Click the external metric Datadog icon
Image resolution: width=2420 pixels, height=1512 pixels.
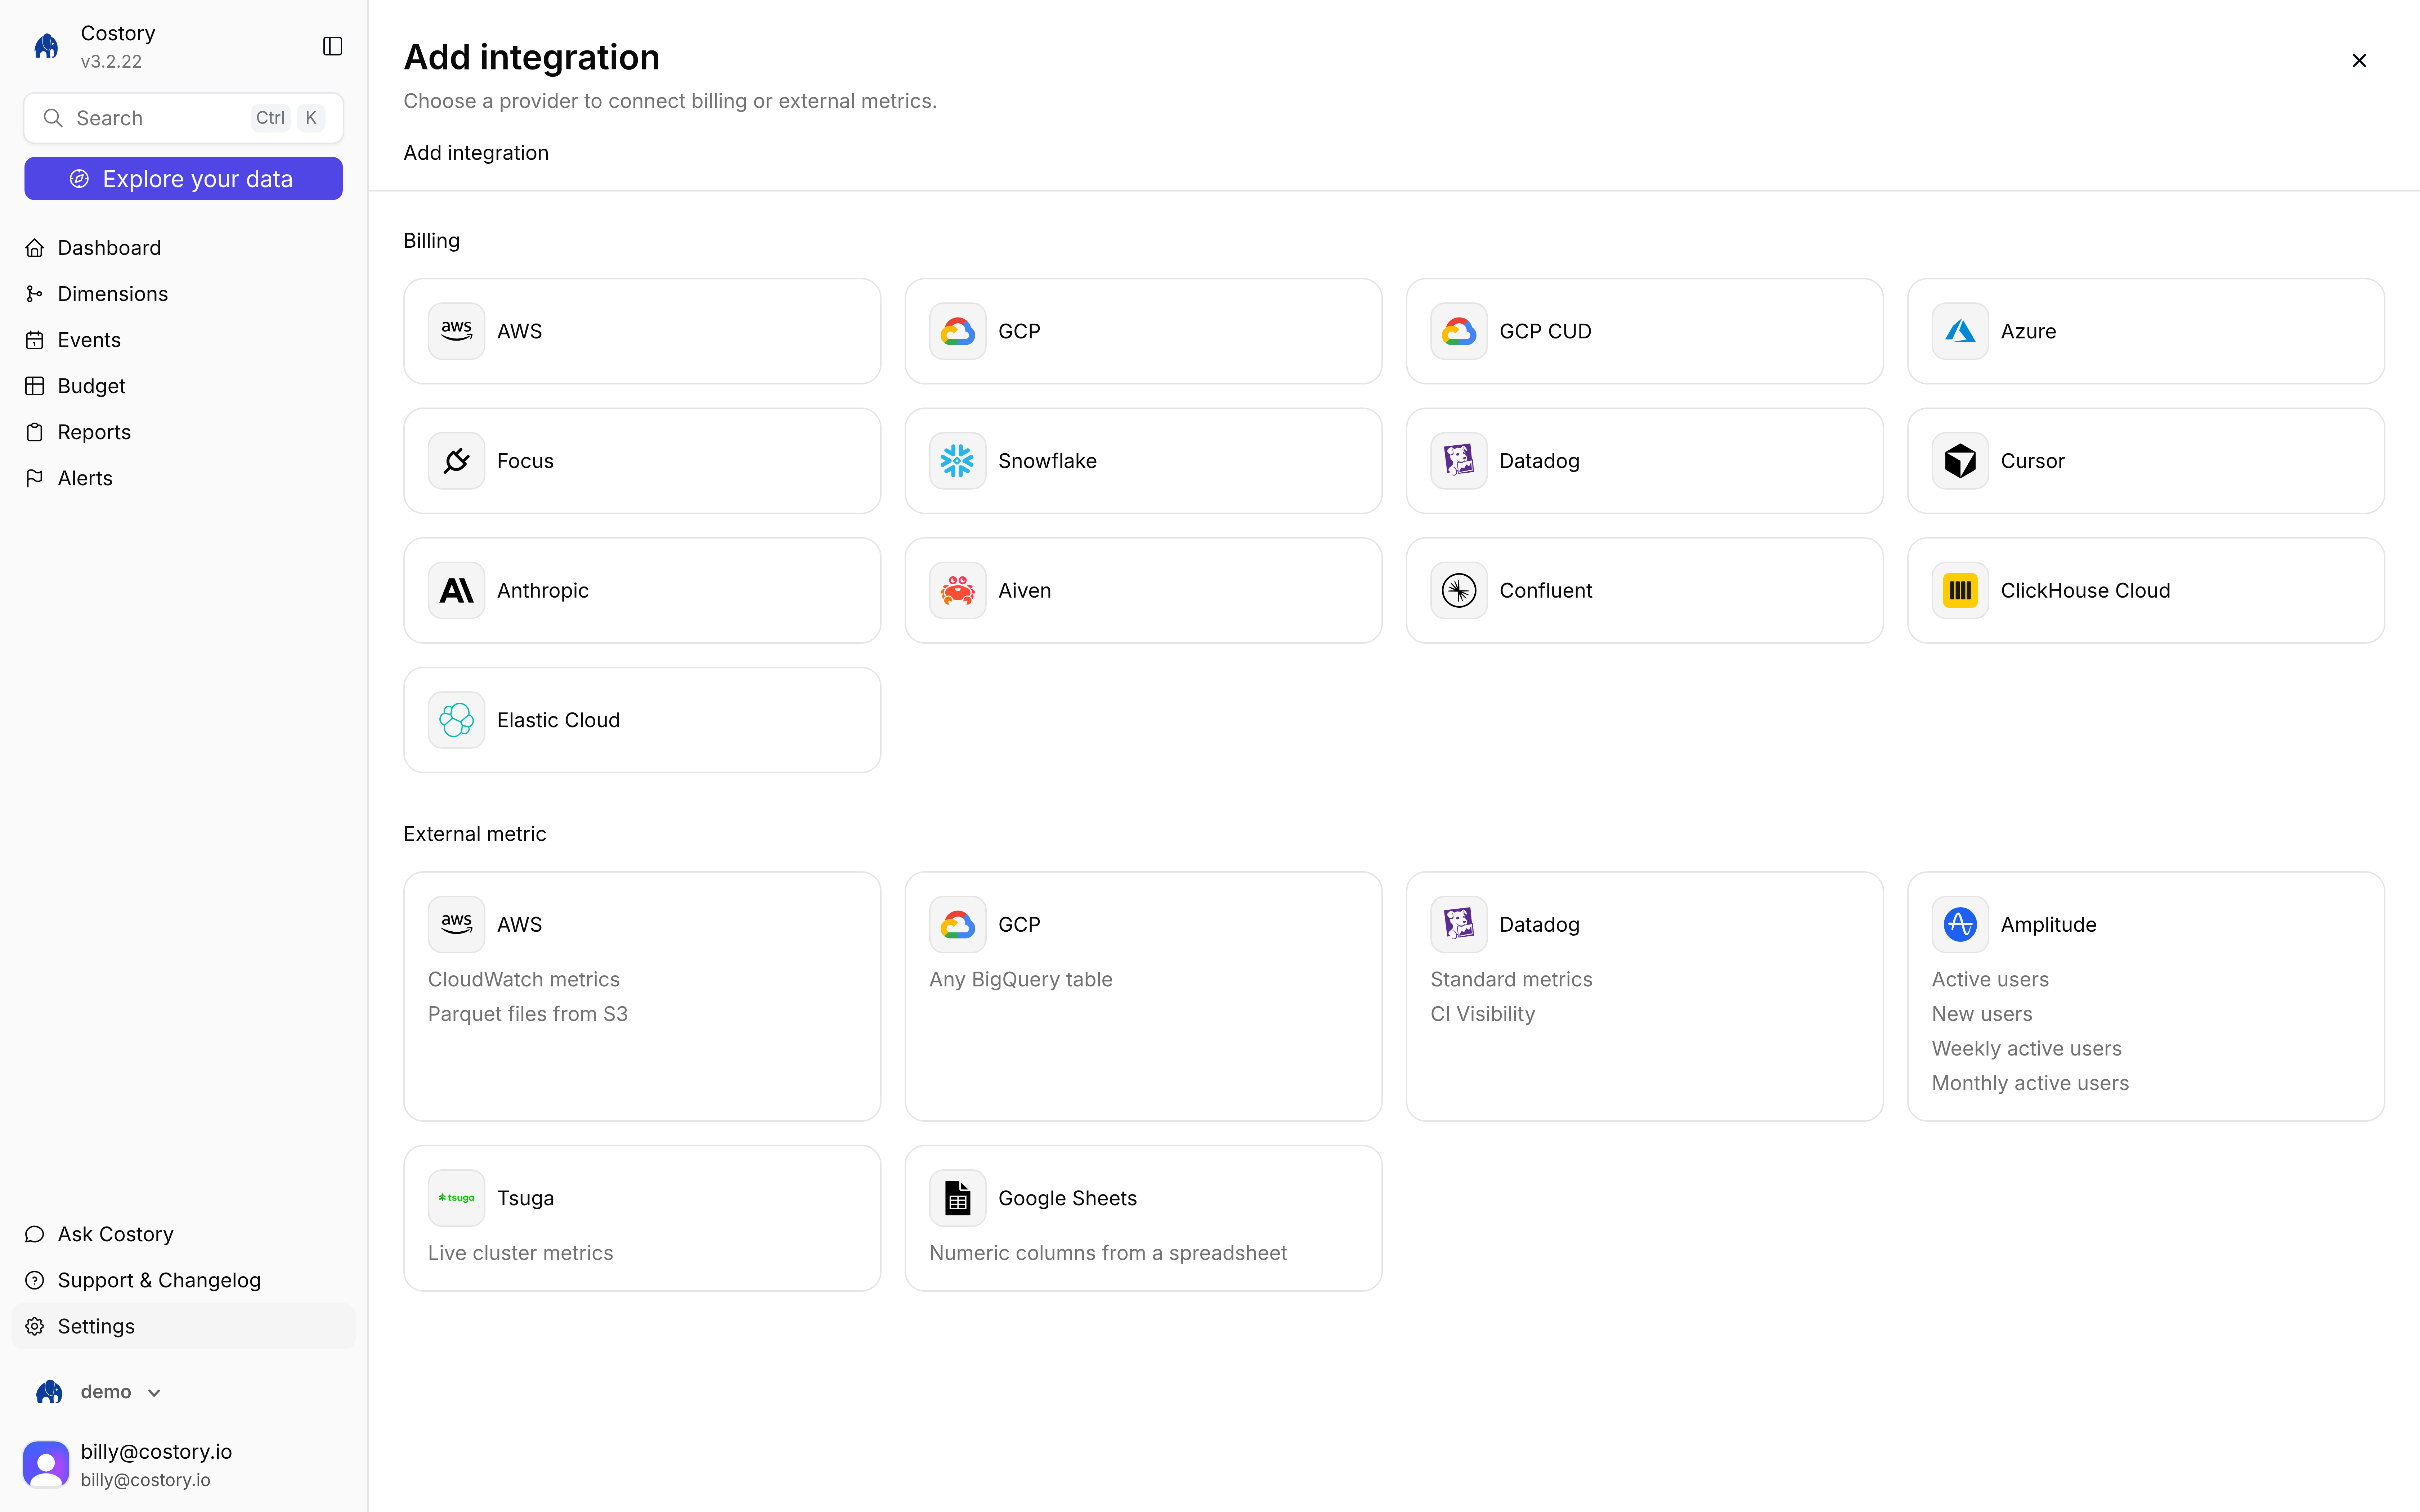[x=1458, y=924]
